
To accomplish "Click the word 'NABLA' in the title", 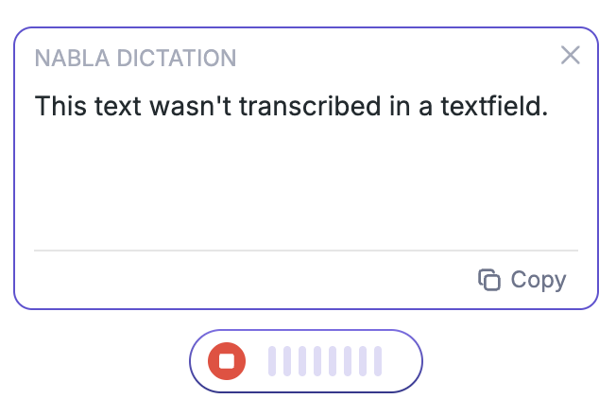I will click(72, 59).
